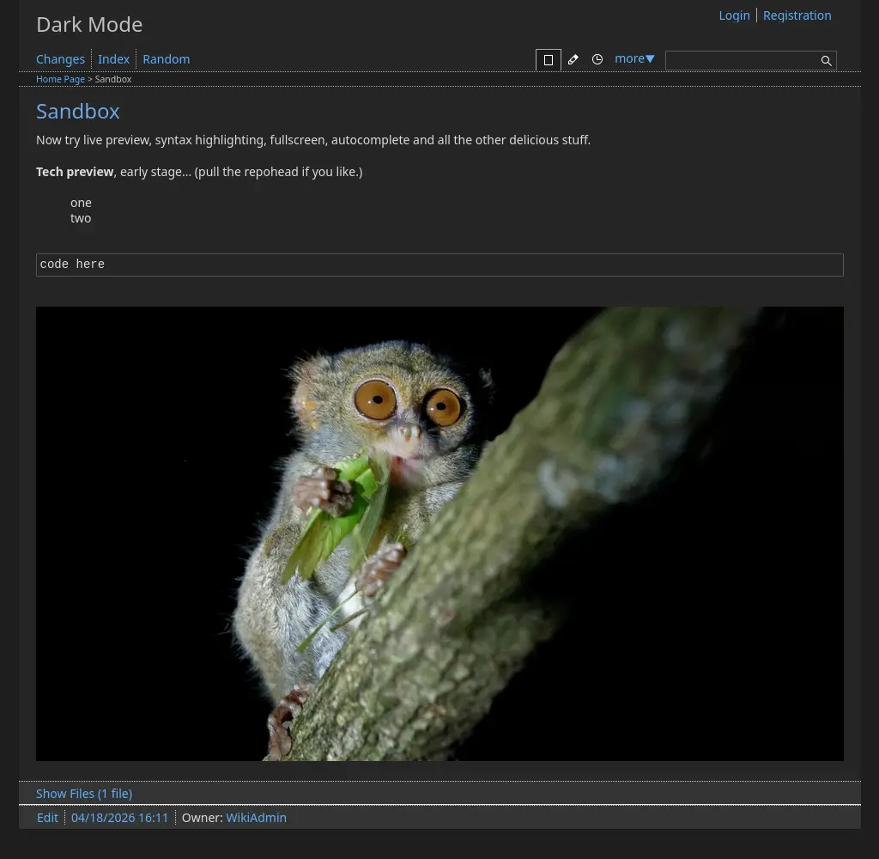Go to Home Page breadcrumb
This screenshot has width=879, height=859.
(x=60, y=79)
